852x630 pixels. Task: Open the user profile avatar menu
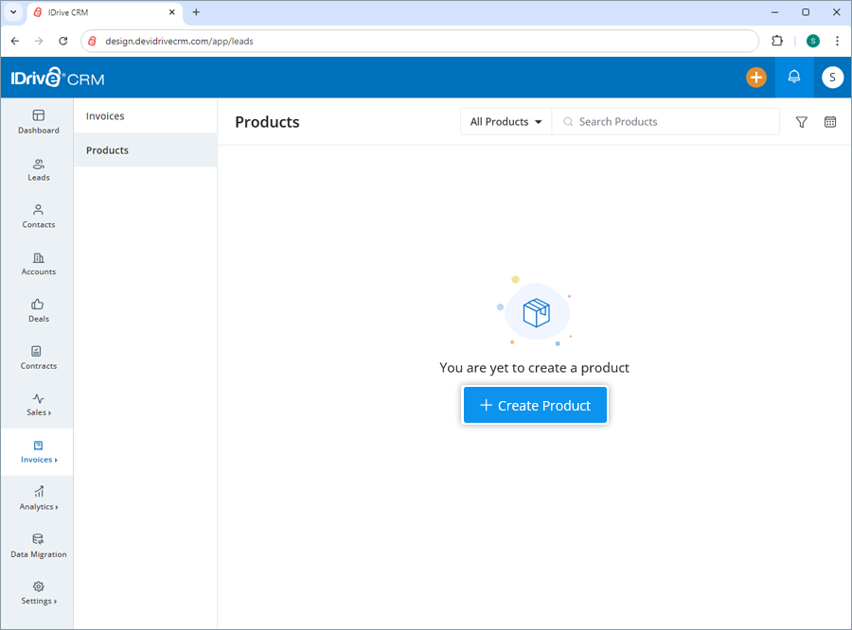[831, 77]
